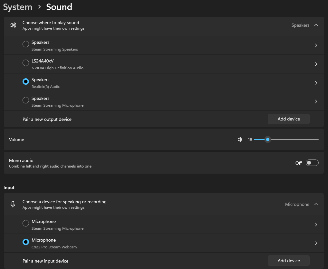Select Steam Streaming Microphone as input
The width and height of the screenshot is (328, 269).
(26, 223)
